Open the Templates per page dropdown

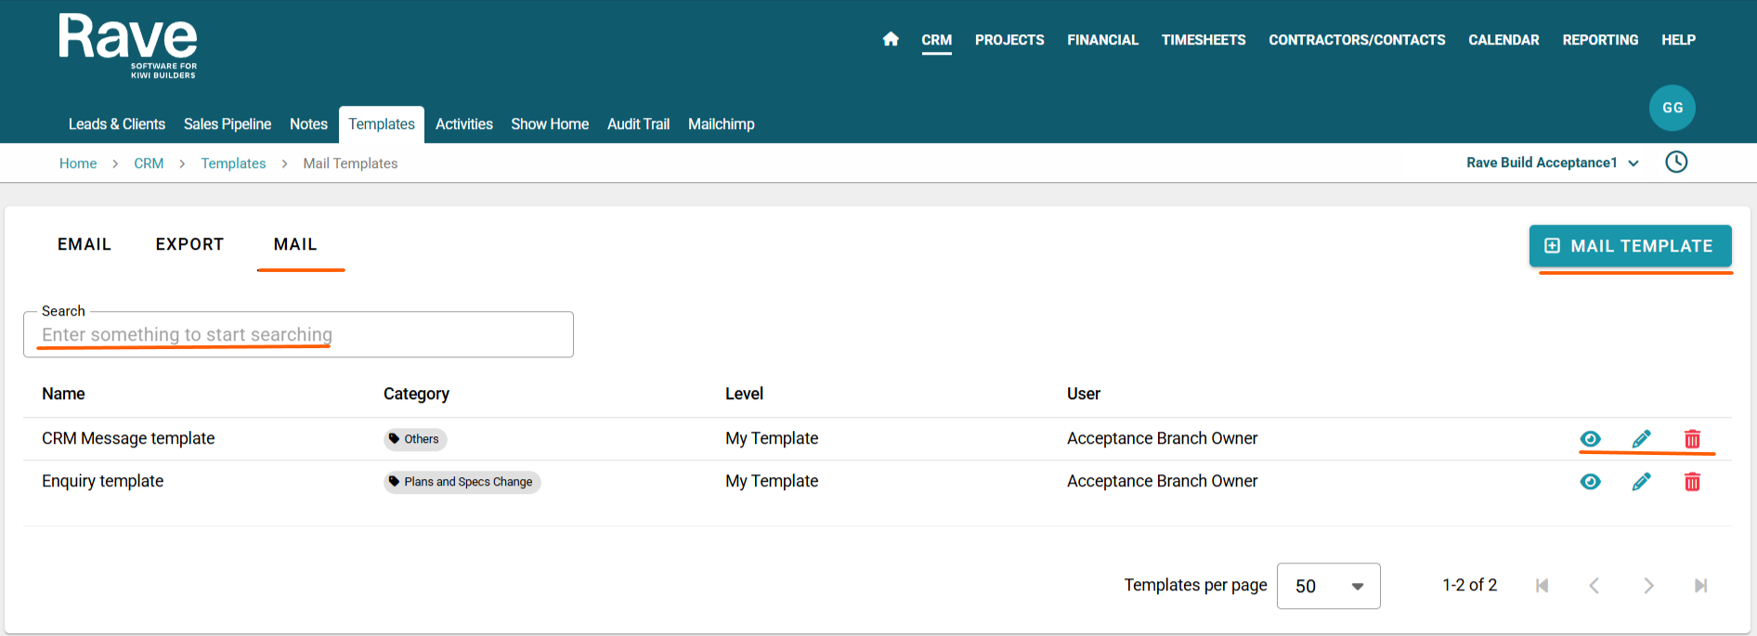pyautogui.click(x=1328, y=586)
